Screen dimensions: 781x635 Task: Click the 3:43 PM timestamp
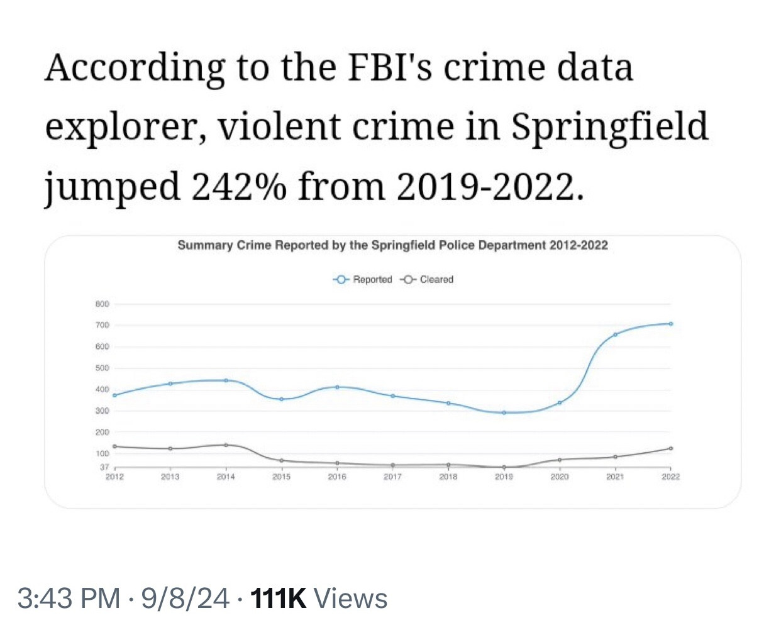(x=69, y=599)
